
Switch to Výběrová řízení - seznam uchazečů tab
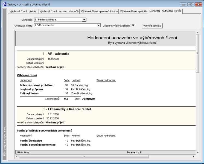coord(59,11)
